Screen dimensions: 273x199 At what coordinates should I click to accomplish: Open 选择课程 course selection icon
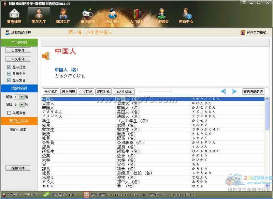point(112,16)
